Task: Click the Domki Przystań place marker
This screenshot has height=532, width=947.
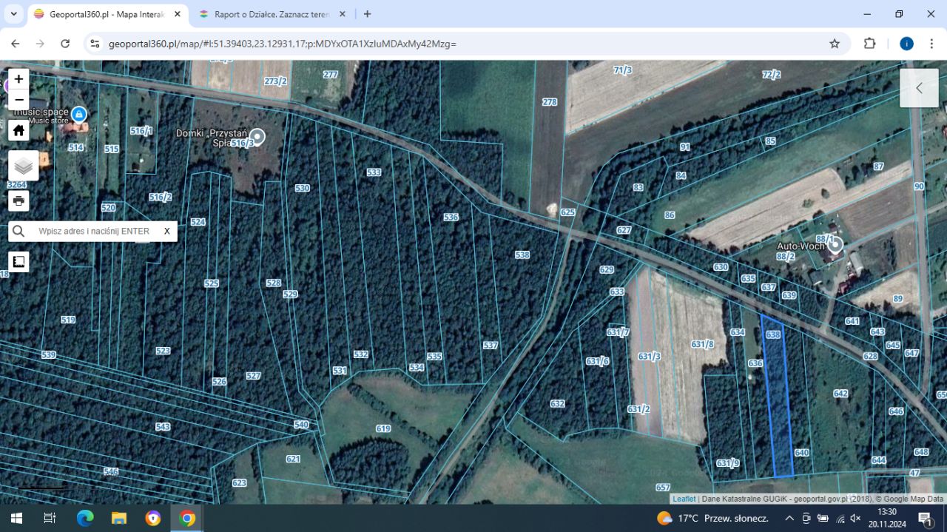Action: (257, 137)
